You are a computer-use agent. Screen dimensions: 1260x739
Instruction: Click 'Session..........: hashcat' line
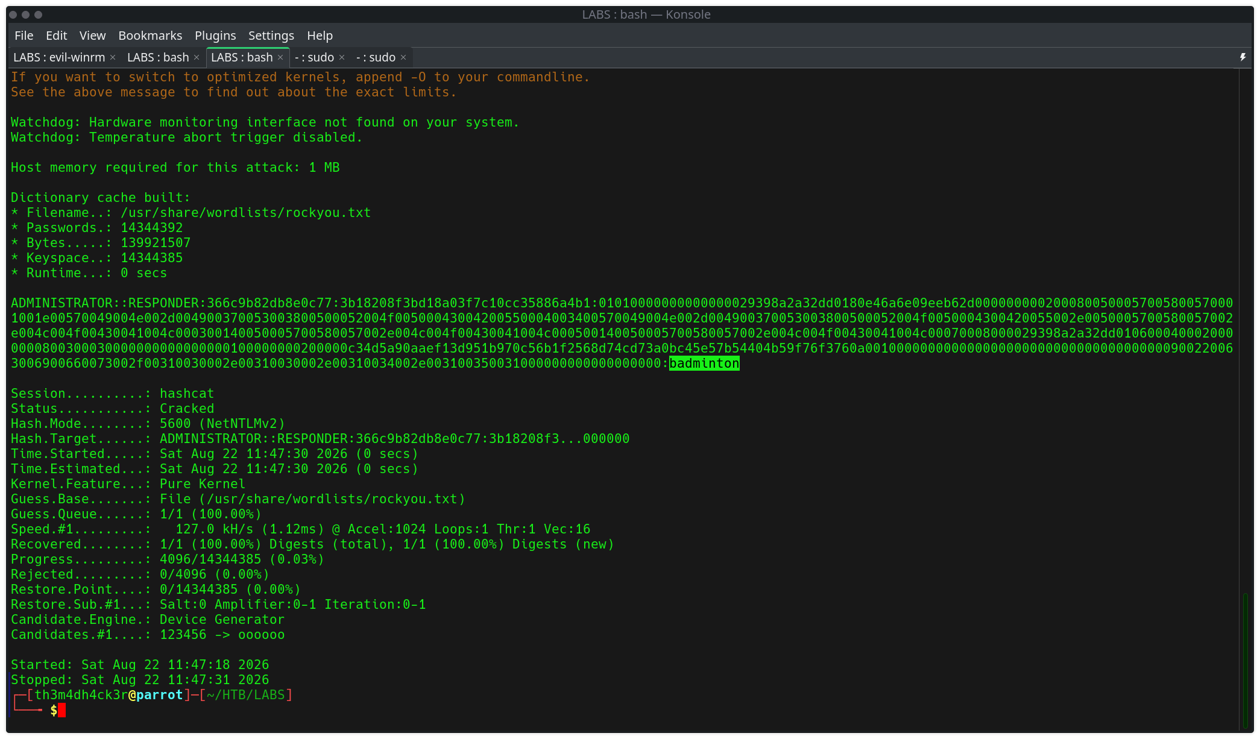click(x=112, y=394)
